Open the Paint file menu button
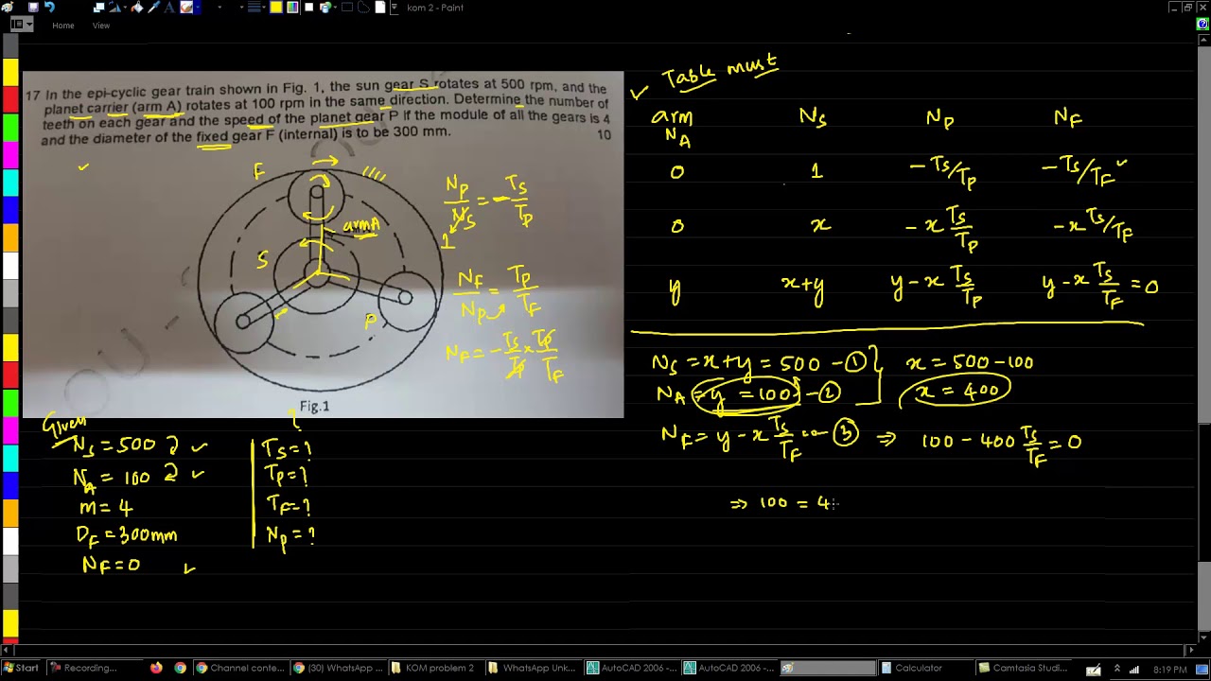 click(22, 25)
